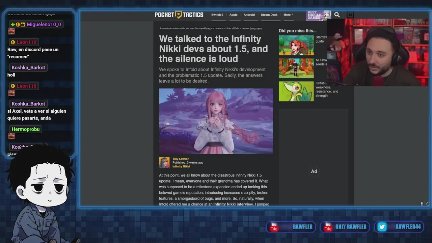Screen dimensions: 432x243
Task: Click the Hermoprobu chat username
Action: click(26, 129)
